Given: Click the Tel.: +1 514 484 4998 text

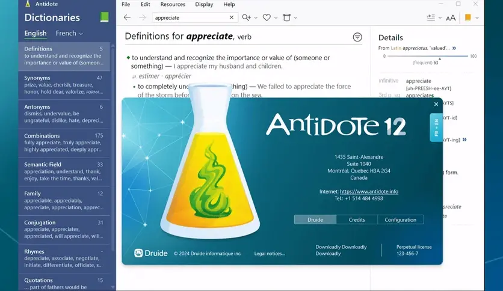Looking at the screenshot, I should [x=359, y=198].
